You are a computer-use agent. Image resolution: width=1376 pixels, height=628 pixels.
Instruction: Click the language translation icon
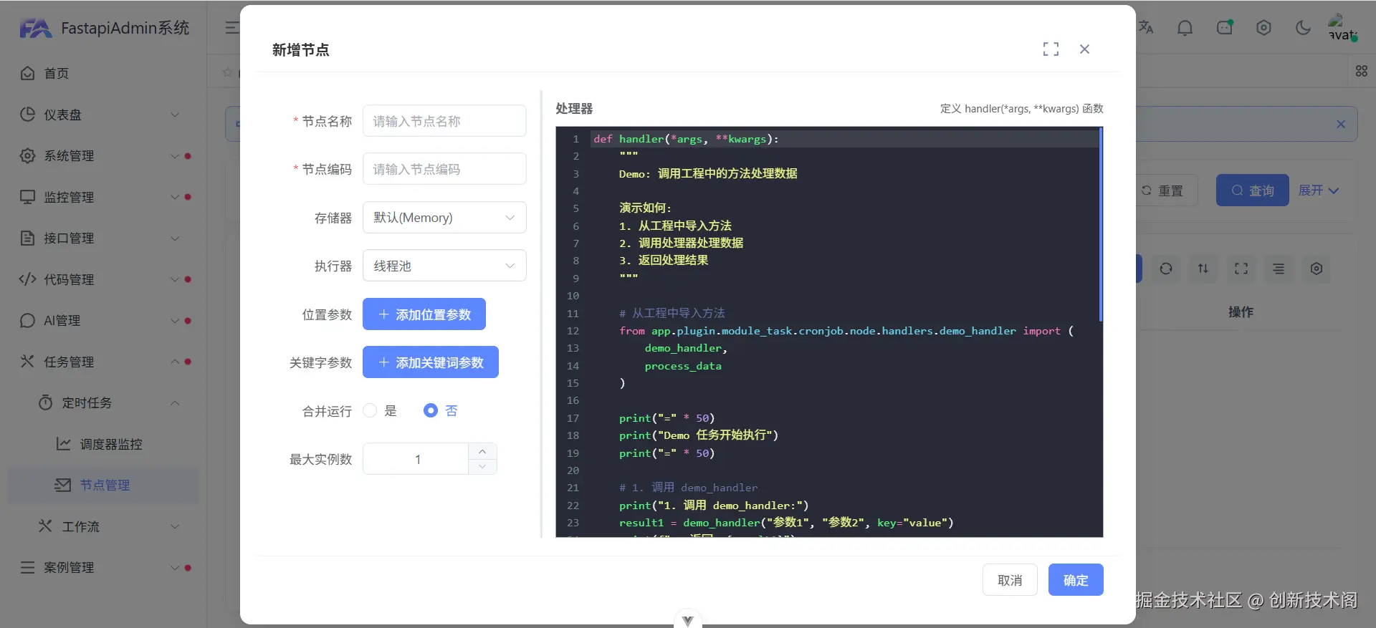pyautogui.click(x=1146, y=28)
